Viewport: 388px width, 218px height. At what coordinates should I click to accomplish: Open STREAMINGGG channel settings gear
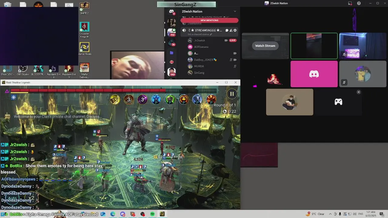[235, 30]
